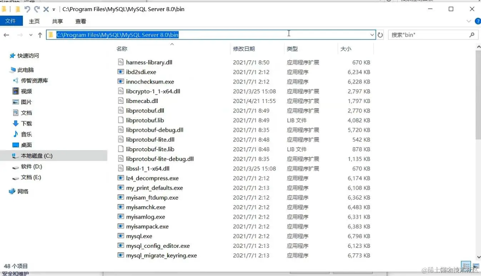Expand the ribbon with the chevron
This screenshot has height=276, width=481.
pyautogui.click(x=469, y=21)
